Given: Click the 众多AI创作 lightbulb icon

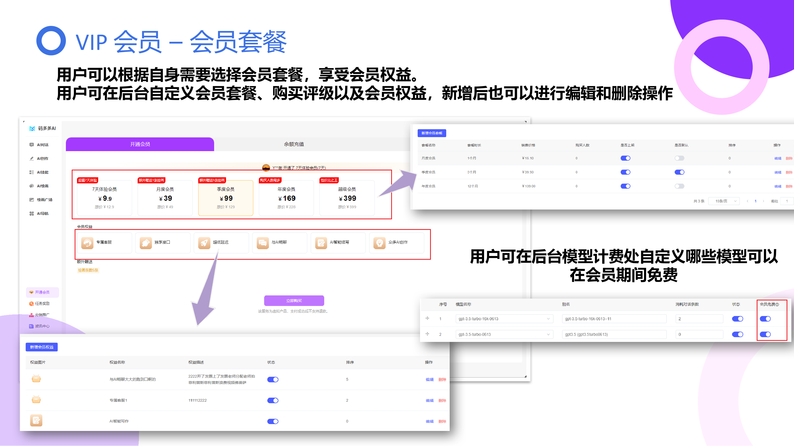Looking at the screenshot, I should click(x=380, y=243).
